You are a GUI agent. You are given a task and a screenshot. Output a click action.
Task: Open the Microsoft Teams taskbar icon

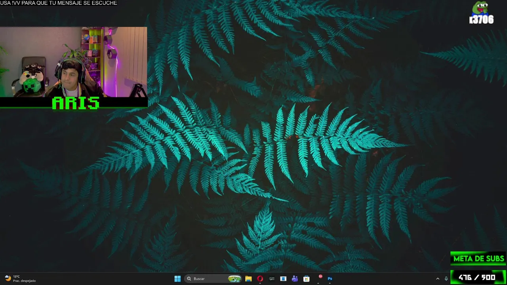point(295,279)
